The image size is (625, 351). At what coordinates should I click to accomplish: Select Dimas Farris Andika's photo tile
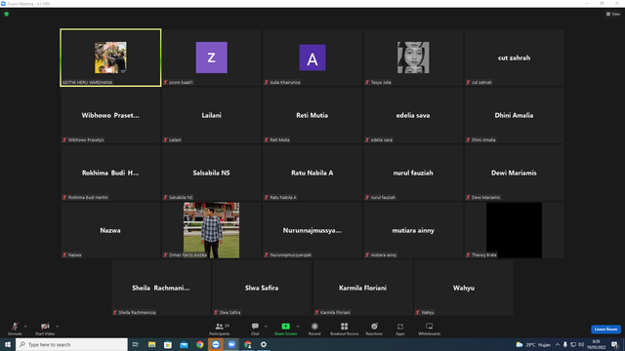coord(212,230)
